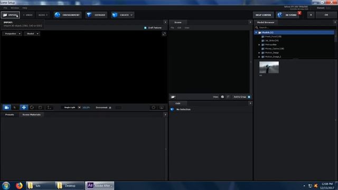Switch to Adobe After Effects taskbar item
The height and width of the screenshot is (190, 338).
coord(99,185)
